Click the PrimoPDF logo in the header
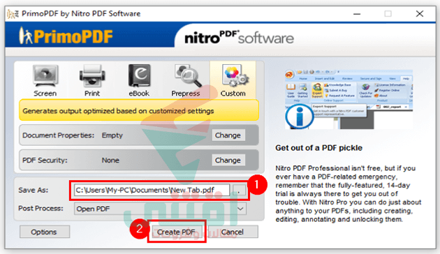The image size is (440, 254). coord(66,36)
